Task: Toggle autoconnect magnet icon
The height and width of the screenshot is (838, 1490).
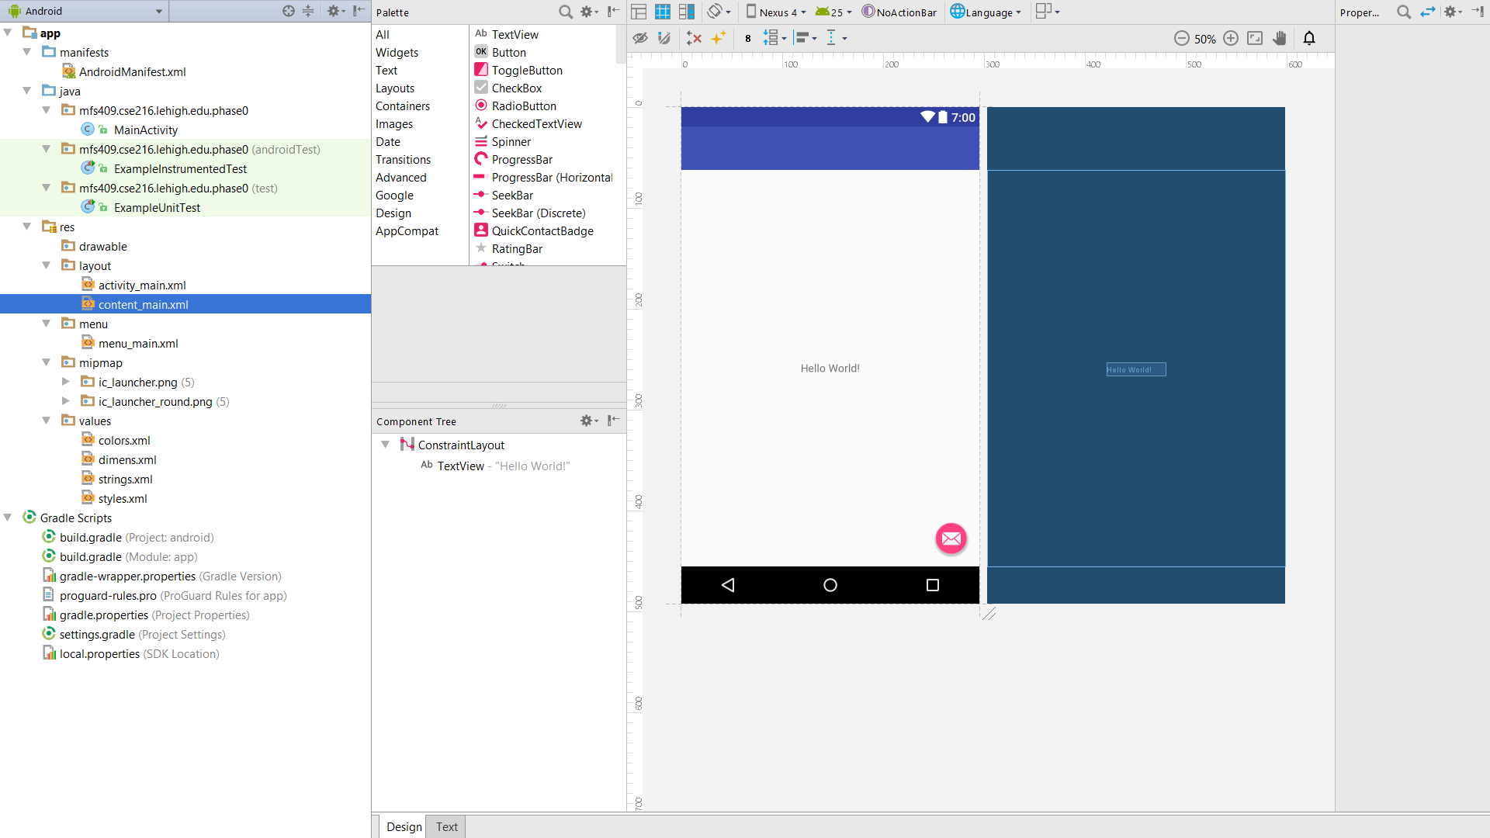Action: (664, 38)
